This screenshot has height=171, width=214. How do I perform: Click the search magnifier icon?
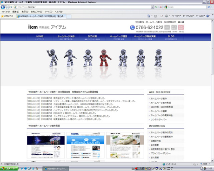tap(209, 7)
